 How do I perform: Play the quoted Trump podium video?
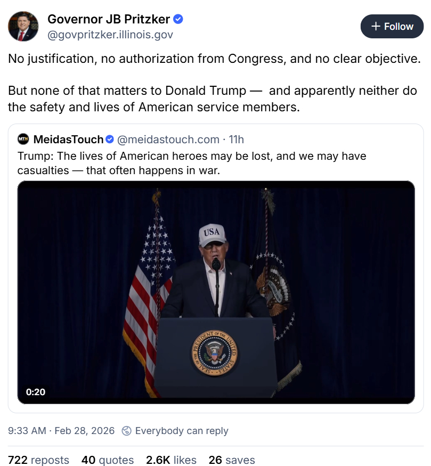pyautogui.click(x=216, y=292)
